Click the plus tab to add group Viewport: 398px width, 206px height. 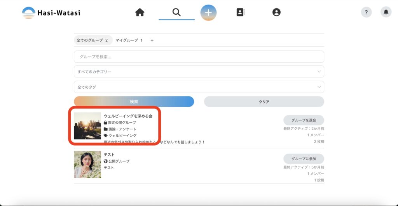pos(152,40)
